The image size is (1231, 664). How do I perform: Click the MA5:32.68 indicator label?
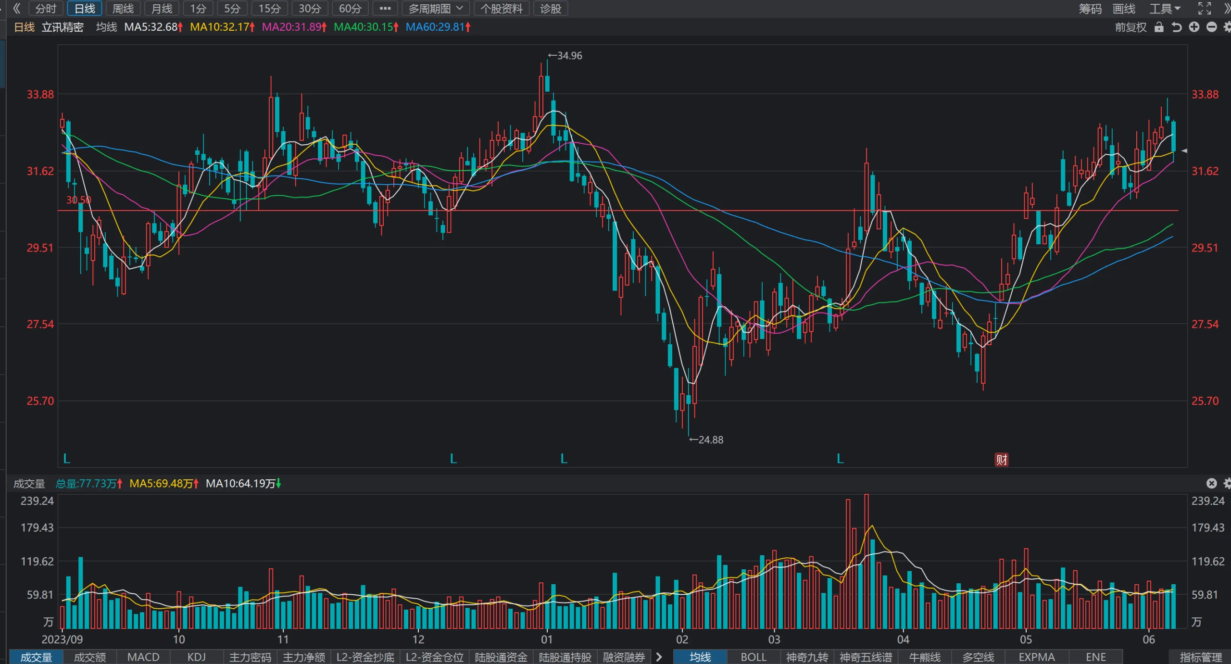pyautogui.click(x=153, y=27)
